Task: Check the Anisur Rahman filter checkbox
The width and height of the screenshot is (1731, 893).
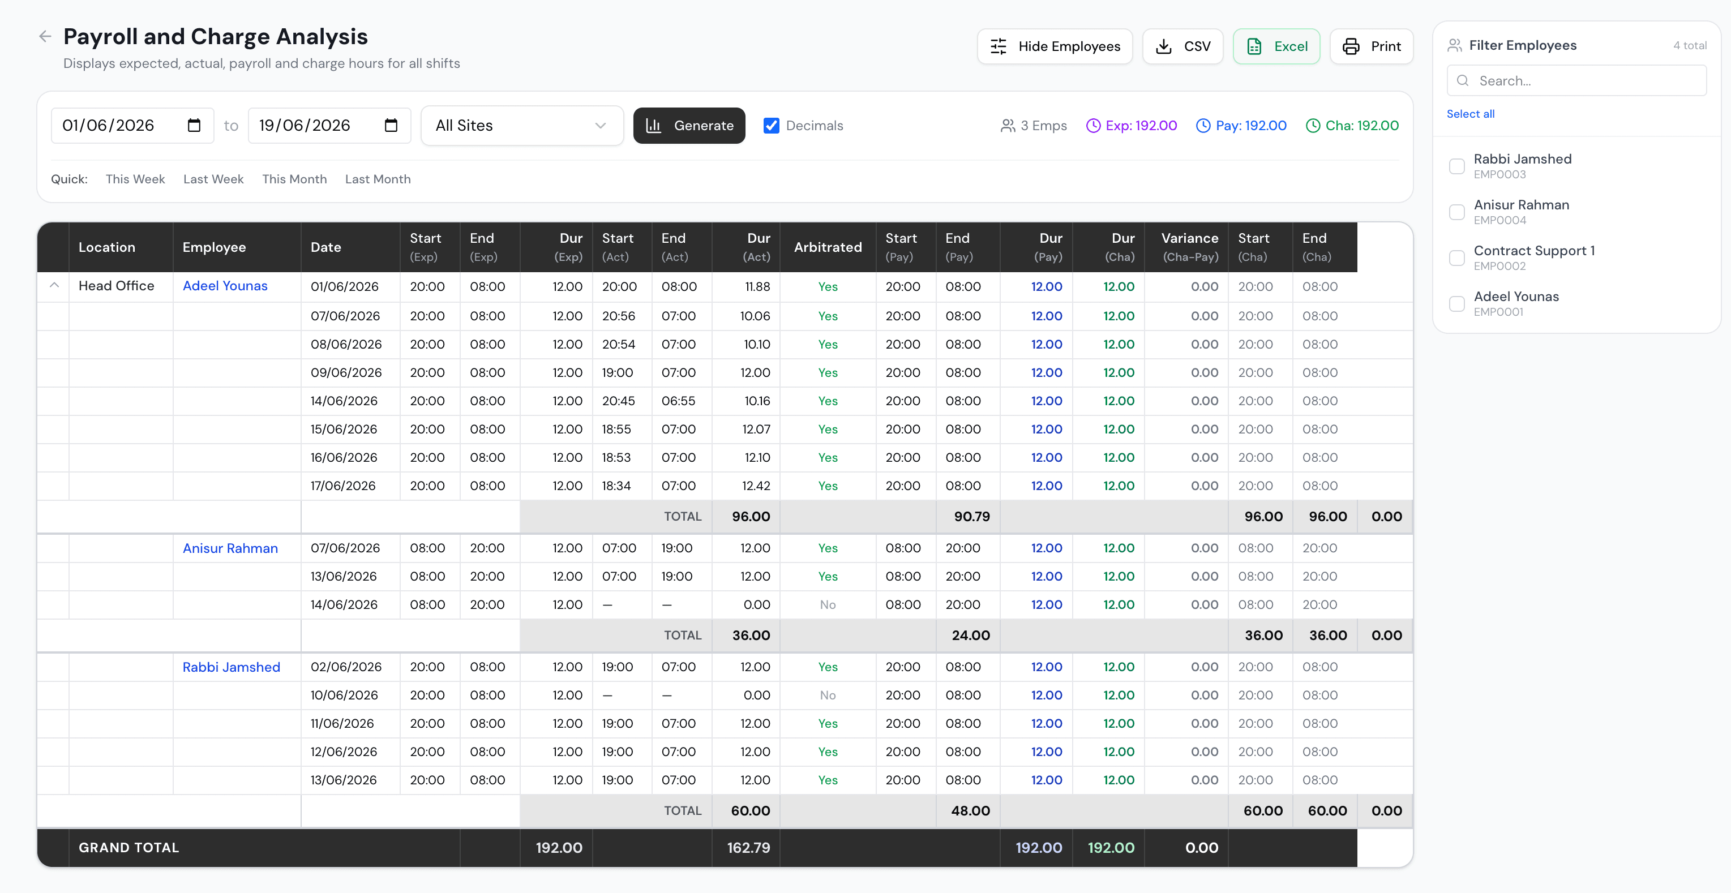Action: [1457, 212]
